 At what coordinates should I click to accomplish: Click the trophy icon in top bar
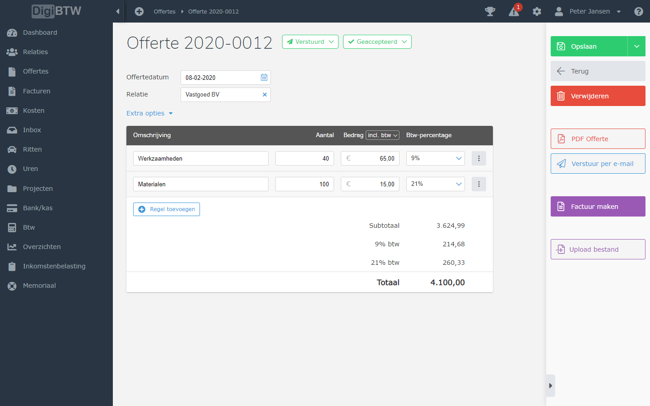pos(490,11)
